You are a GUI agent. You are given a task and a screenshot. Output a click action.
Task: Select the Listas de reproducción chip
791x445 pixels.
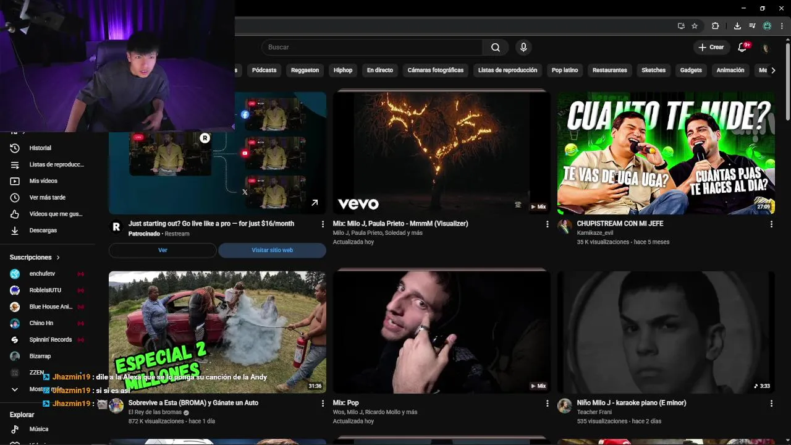click(507, 70)
